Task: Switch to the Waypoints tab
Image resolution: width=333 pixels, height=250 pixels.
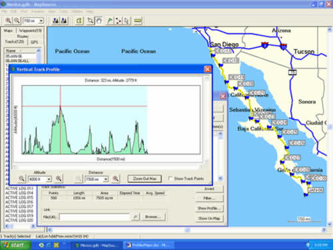Action: (x=30, y=31)
